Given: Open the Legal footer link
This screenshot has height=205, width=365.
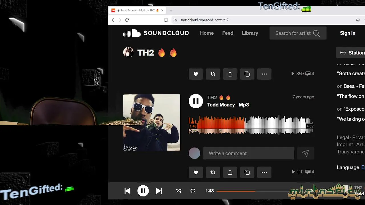Looking at the screenshot, I should [343, 138].
